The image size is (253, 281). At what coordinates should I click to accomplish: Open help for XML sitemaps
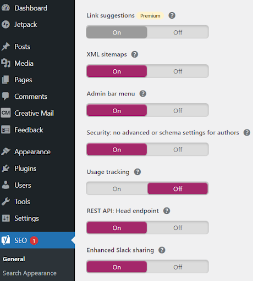[x=135, y=54]
